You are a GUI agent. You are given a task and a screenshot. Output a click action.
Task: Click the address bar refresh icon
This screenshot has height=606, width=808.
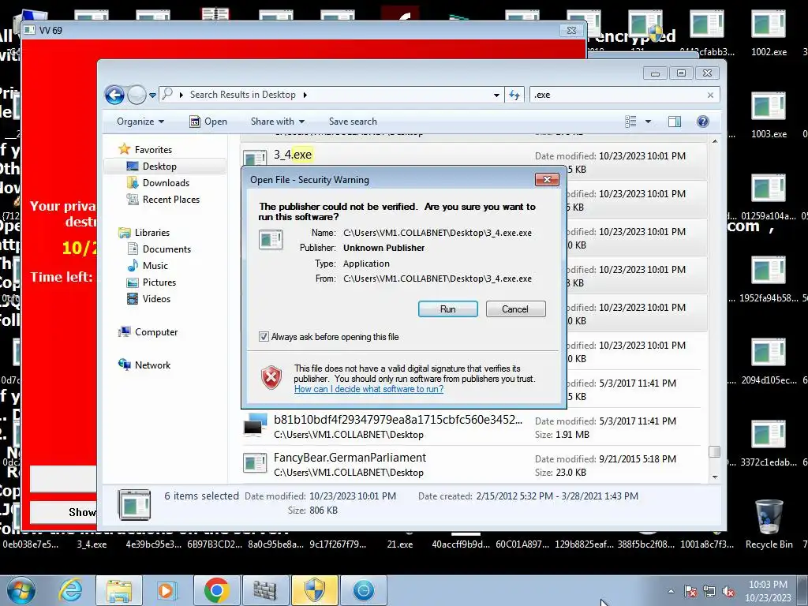(x=514, y=95)
